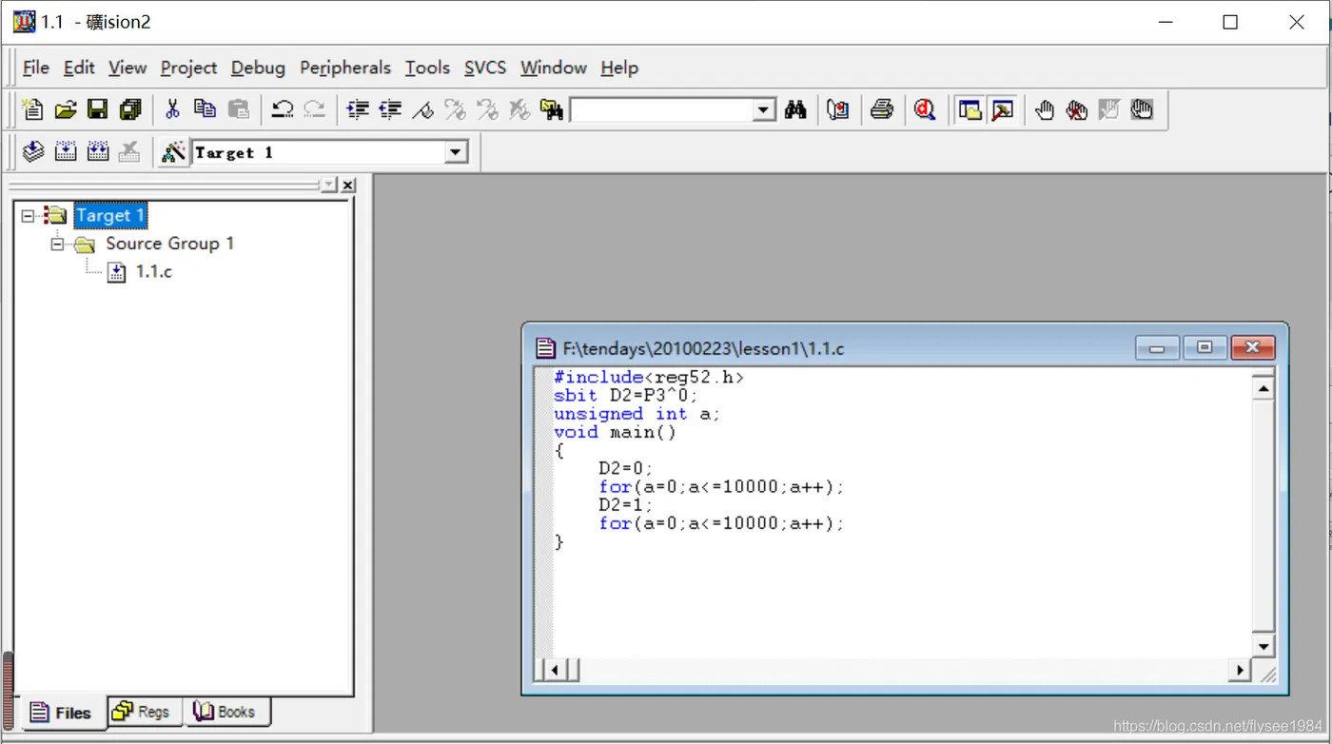Insert a breakpoint with hand icon

[1045, 109]
